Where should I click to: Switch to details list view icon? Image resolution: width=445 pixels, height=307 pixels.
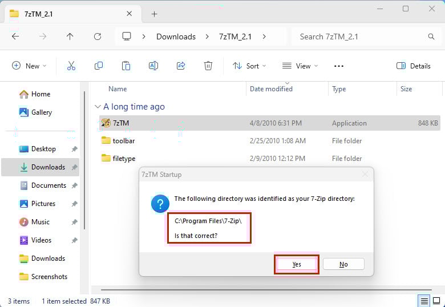[424, 301]
